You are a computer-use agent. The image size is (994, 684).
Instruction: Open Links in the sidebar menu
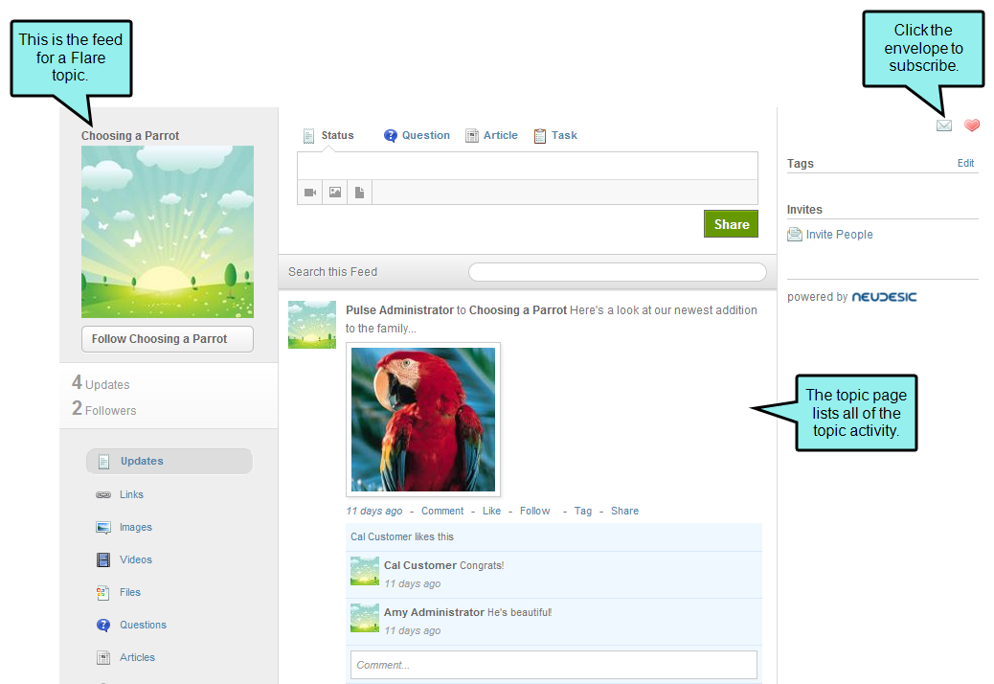pyautogui.click(x=131, y=494)
